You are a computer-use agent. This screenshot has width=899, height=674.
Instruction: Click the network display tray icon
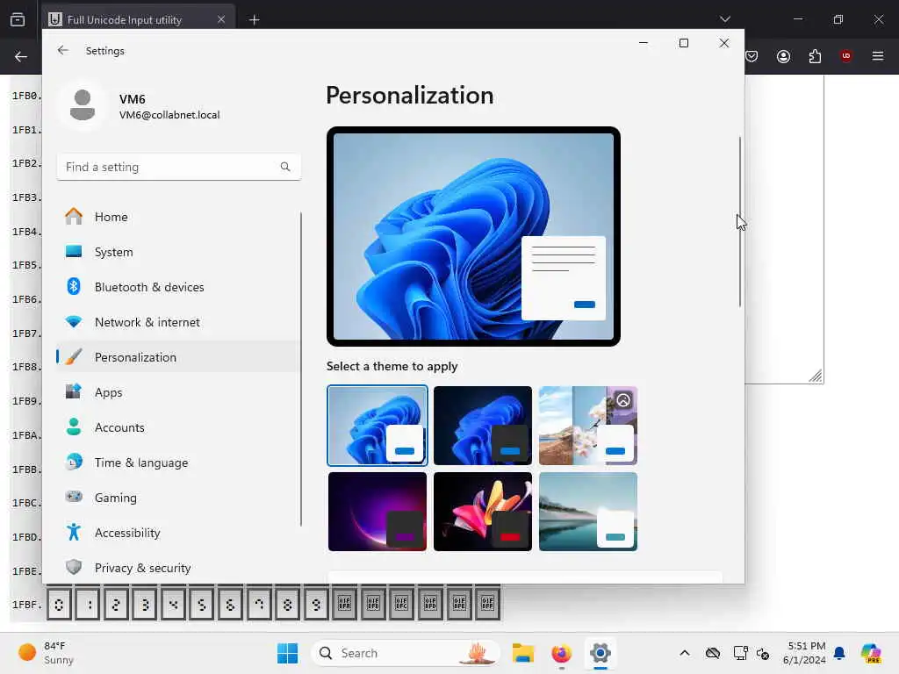(740, 653)
